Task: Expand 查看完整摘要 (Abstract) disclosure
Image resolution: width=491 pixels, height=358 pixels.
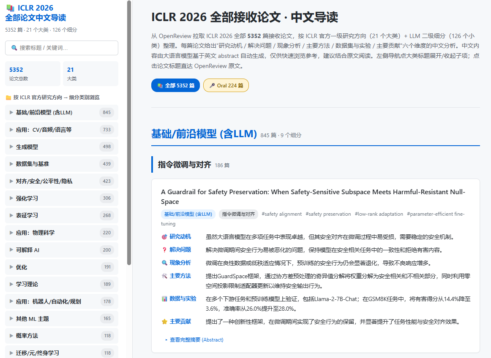Action: 194,340
